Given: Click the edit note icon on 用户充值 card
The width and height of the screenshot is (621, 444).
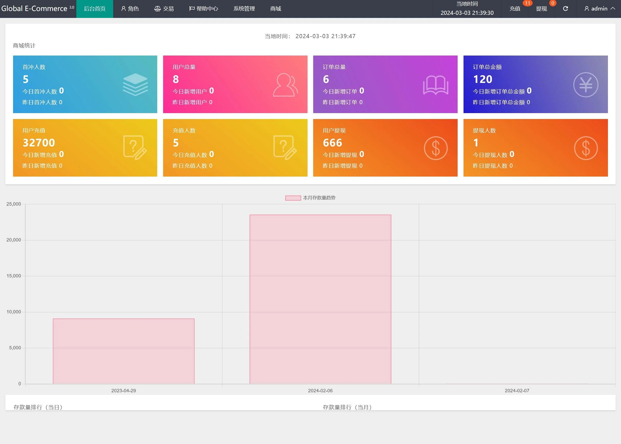Looking at the screenshot, I should pyautogui.click(x=135, y=148).
